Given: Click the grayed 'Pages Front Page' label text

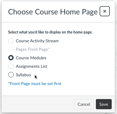Looking at the screenshot, I should click(x=32, y=49).
